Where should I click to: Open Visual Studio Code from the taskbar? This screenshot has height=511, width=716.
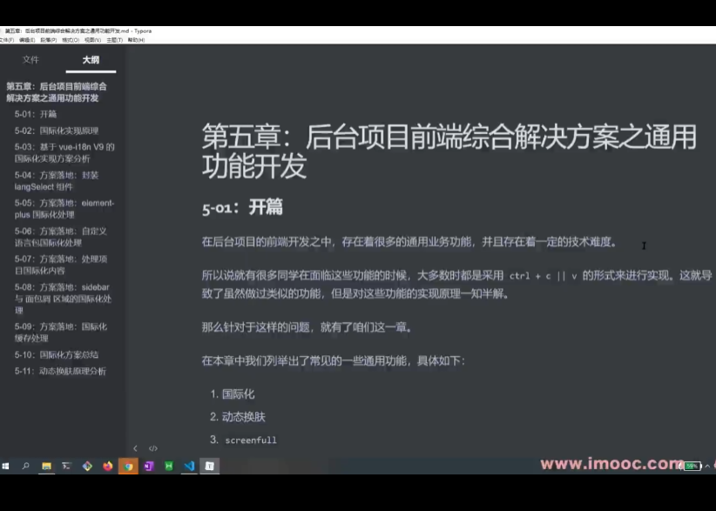click(190, 466)
